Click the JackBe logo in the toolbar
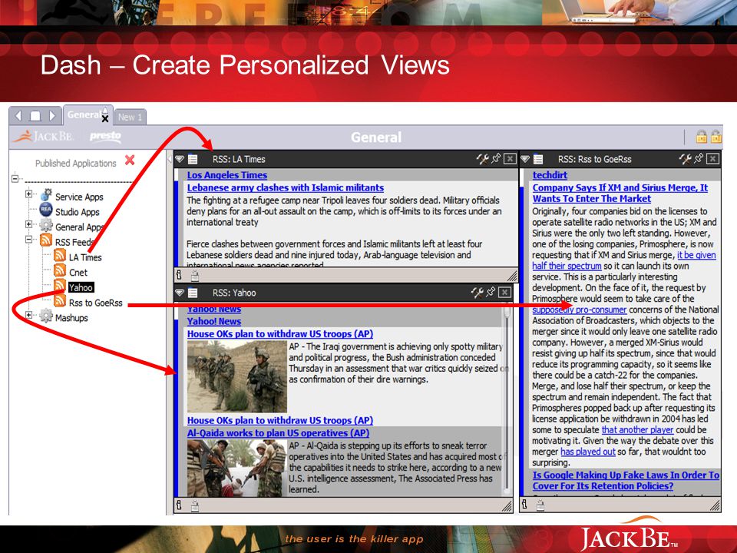The height and width of the screenshot is (553, 737). 43,137
